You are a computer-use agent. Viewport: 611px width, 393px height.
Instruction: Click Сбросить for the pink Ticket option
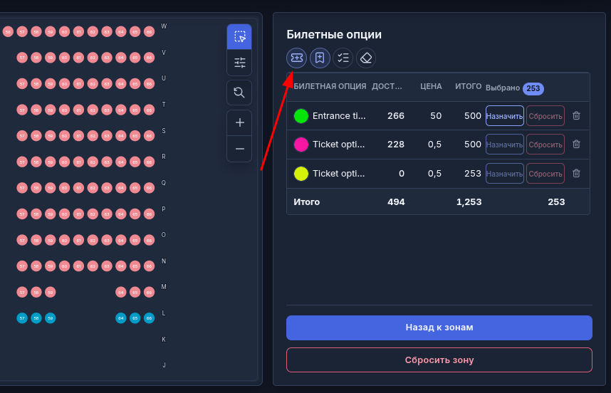[545, 145]
